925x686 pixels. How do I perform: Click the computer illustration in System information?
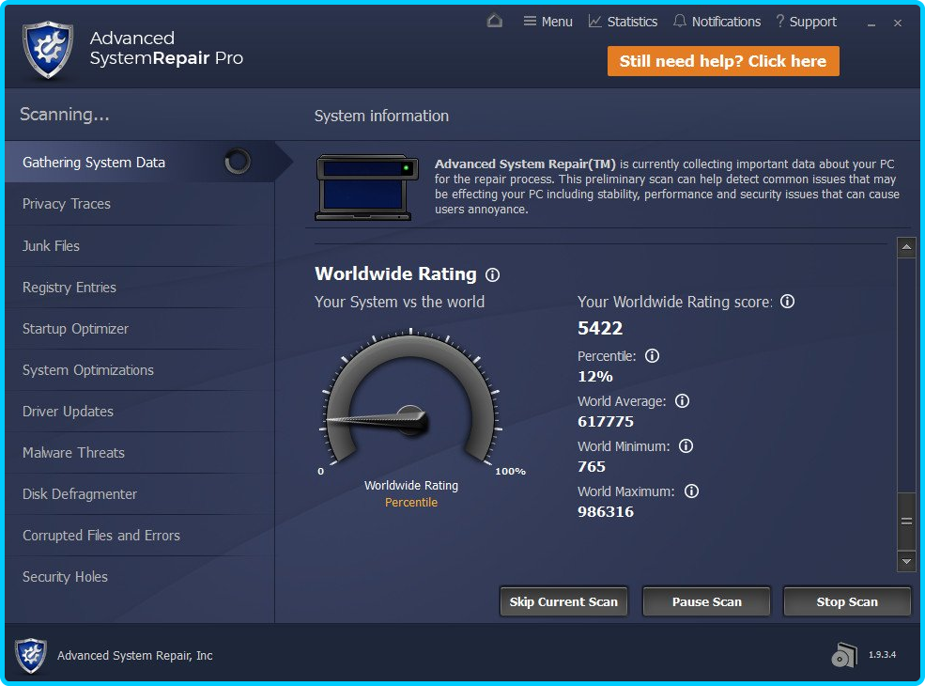click(x=366, y=187)
